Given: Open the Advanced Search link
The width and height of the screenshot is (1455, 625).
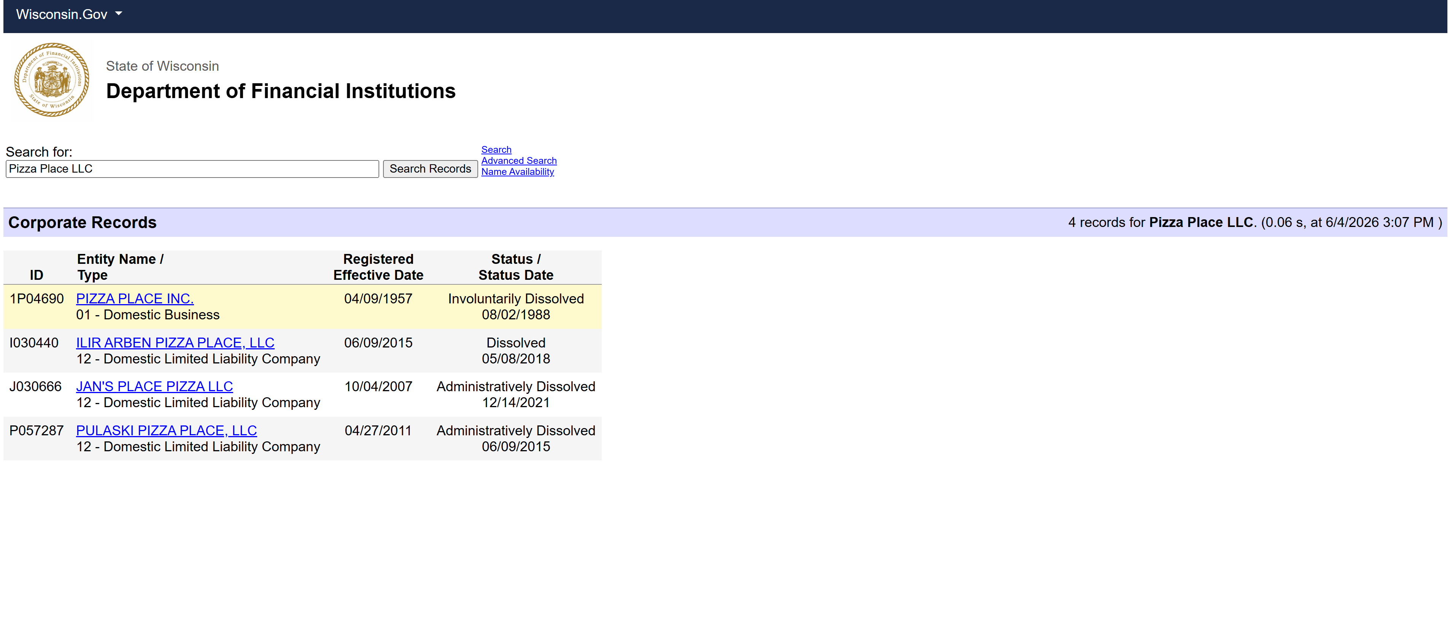Looking at the screenshot, I should pyautogui.click(x=518, y=160).
